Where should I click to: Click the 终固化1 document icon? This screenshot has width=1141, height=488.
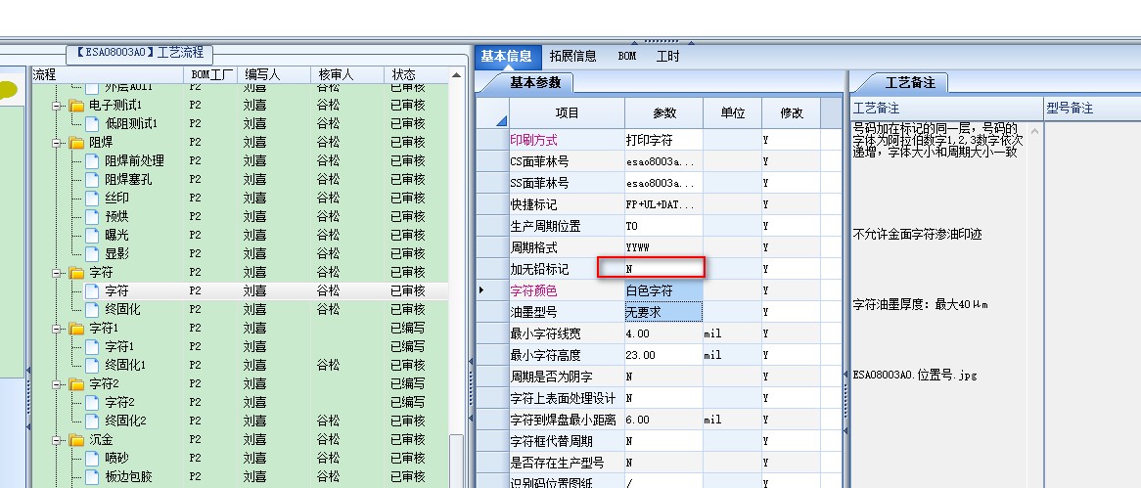(x=92, y=365)
